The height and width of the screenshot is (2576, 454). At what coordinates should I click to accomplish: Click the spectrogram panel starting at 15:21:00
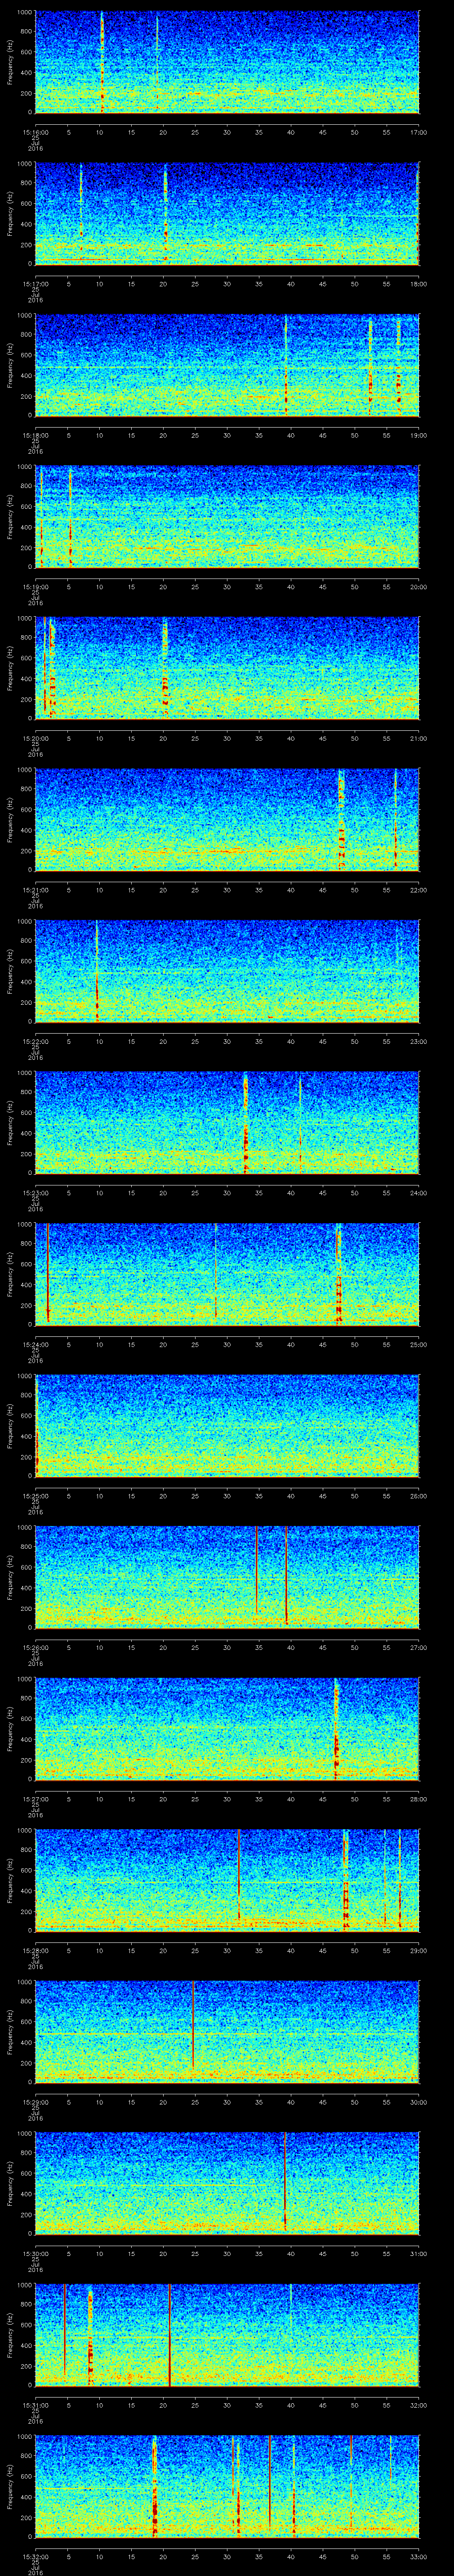[227, 820]
